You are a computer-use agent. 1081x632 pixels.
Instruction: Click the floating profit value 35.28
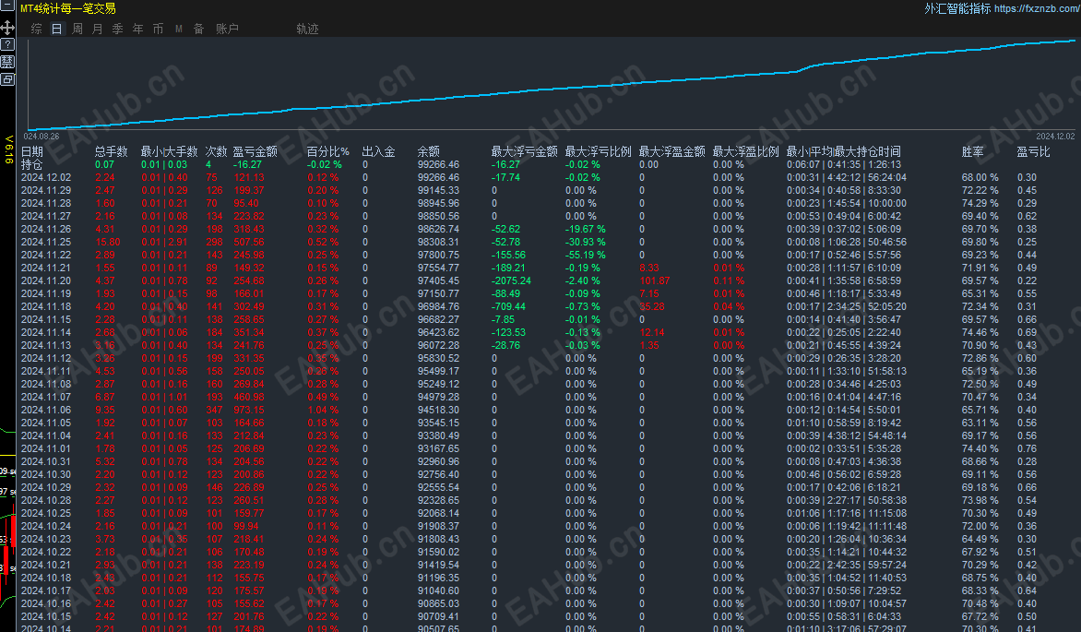(x=651, y=306)
